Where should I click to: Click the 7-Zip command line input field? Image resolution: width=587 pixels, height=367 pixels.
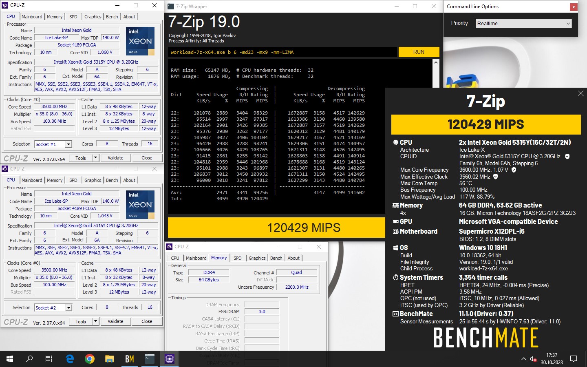[x=282, y=52]
